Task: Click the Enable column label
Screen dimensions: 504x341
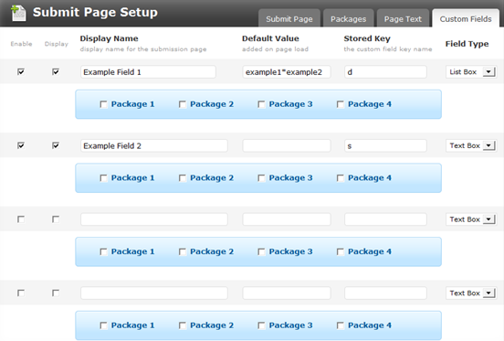Action: tap(21, 44)
